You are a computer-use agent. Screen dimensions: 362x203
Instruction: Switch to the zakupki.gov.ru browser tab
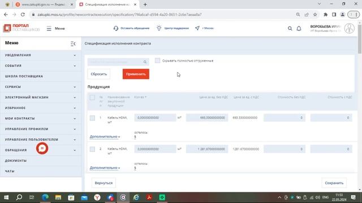pyautogui.click(x=44, y=5)
